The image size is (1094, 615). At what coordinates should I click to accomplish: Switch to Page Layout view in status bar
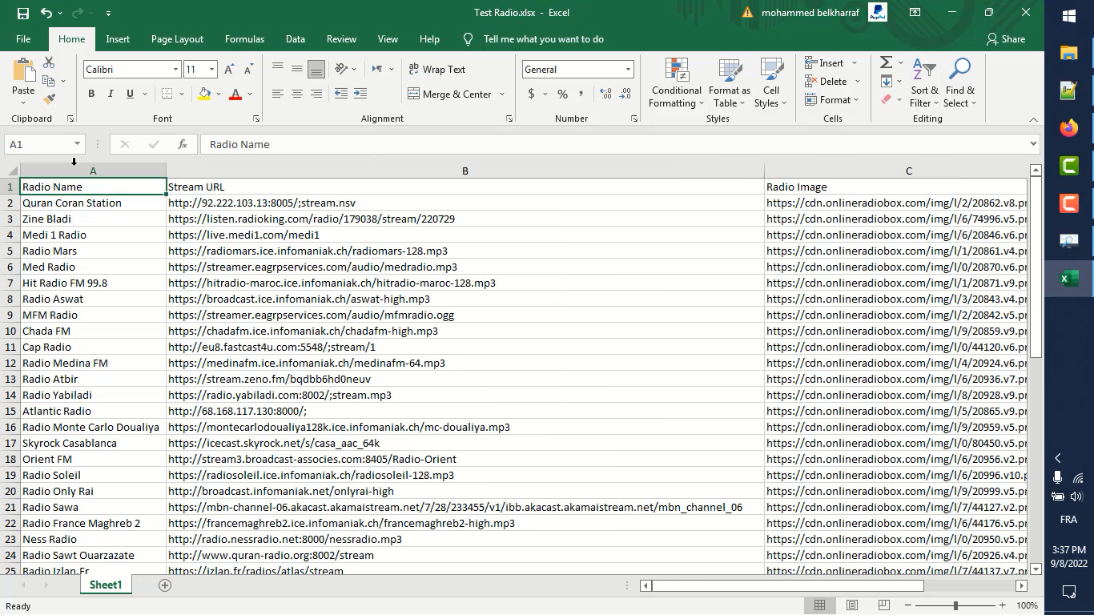(x=852, y=605)
